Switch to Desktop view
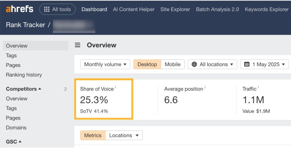The image size is (291, 164). pos(147,64)
